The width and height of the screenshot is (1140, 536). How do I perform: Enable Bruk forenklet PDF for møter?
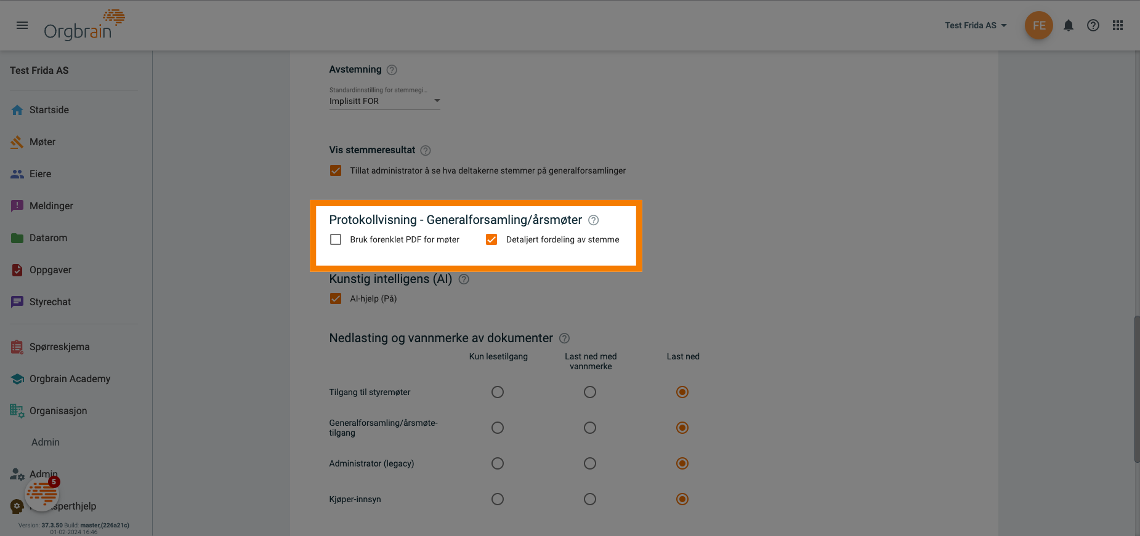click(336, 239)
